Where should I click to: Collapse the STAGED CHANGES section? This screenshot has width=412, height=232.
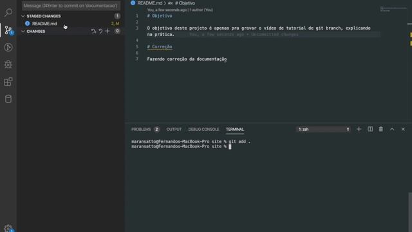point(23,16)
